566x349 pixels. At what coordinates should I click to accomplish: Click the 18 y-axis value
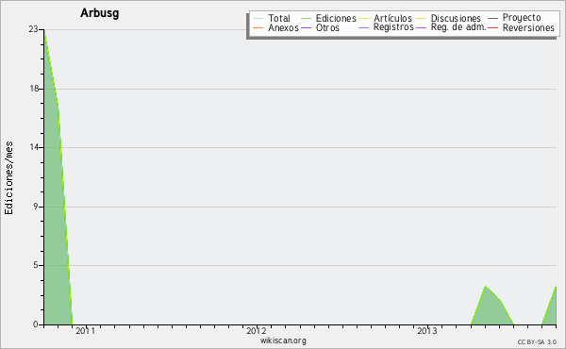pos(34,89)
